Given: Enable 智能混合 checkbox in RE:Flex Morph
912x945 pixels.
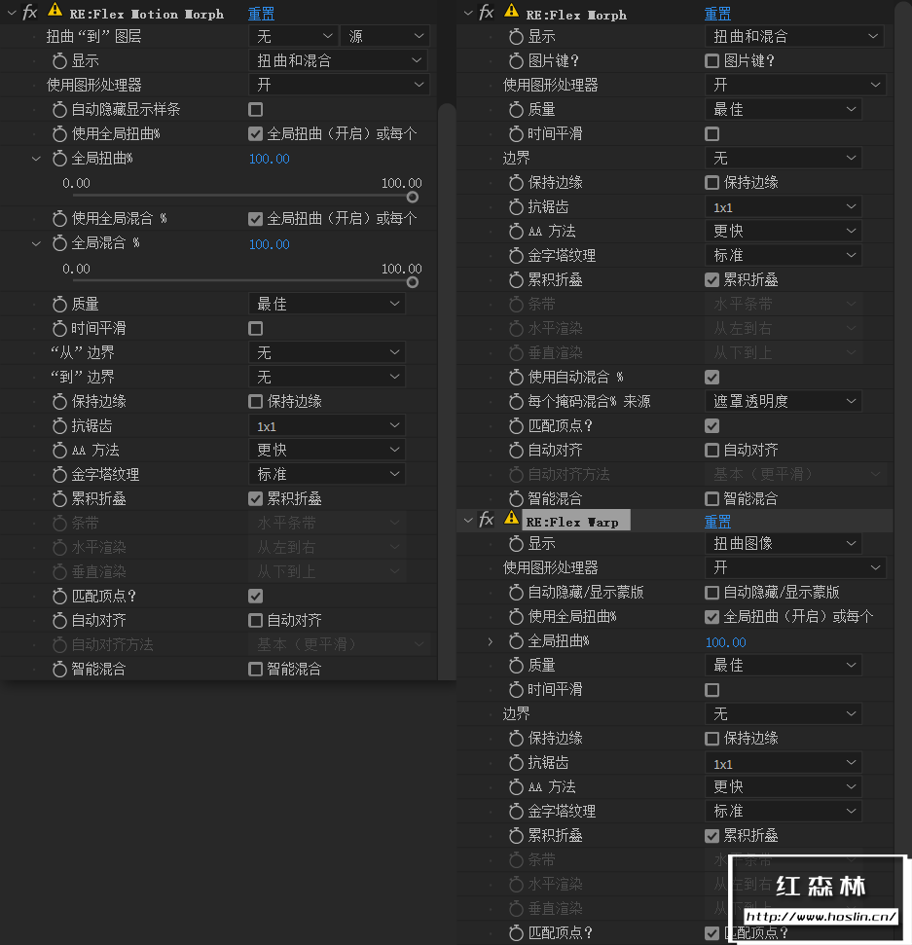Looking at the screenshot, I should 711,498.
